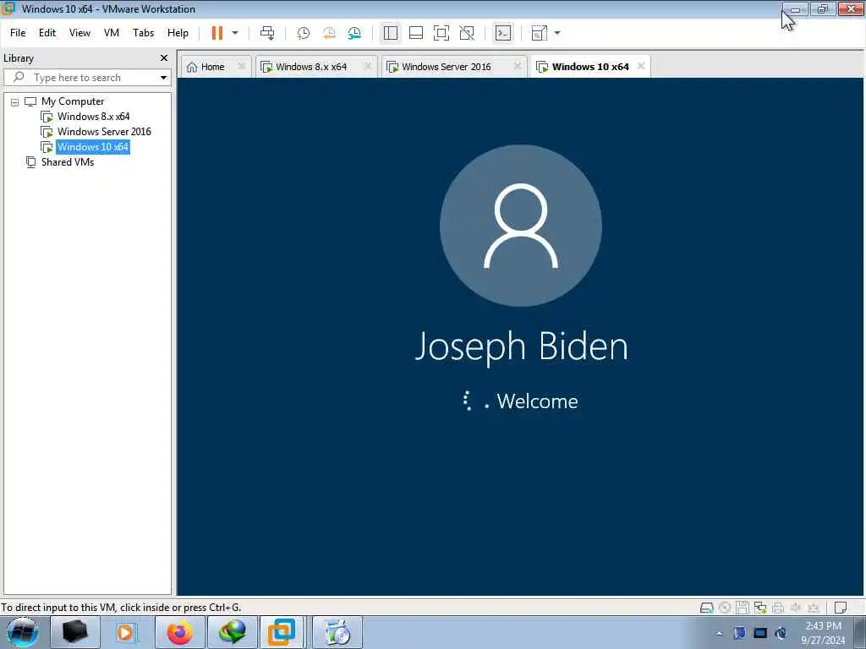The width and height of the screenshot is (866, 649).
Task: Click the sound card status icon
Action: (796, 608)
